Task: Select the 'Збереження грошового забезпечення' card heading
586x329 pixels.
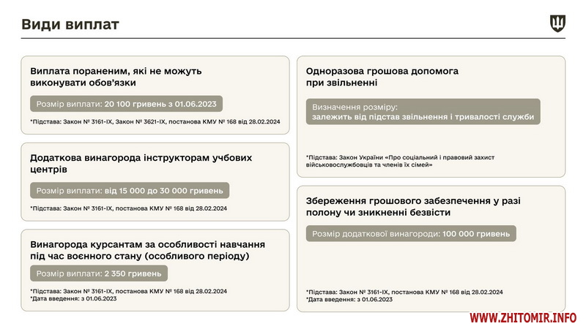Action: click(x=423, y=206)
